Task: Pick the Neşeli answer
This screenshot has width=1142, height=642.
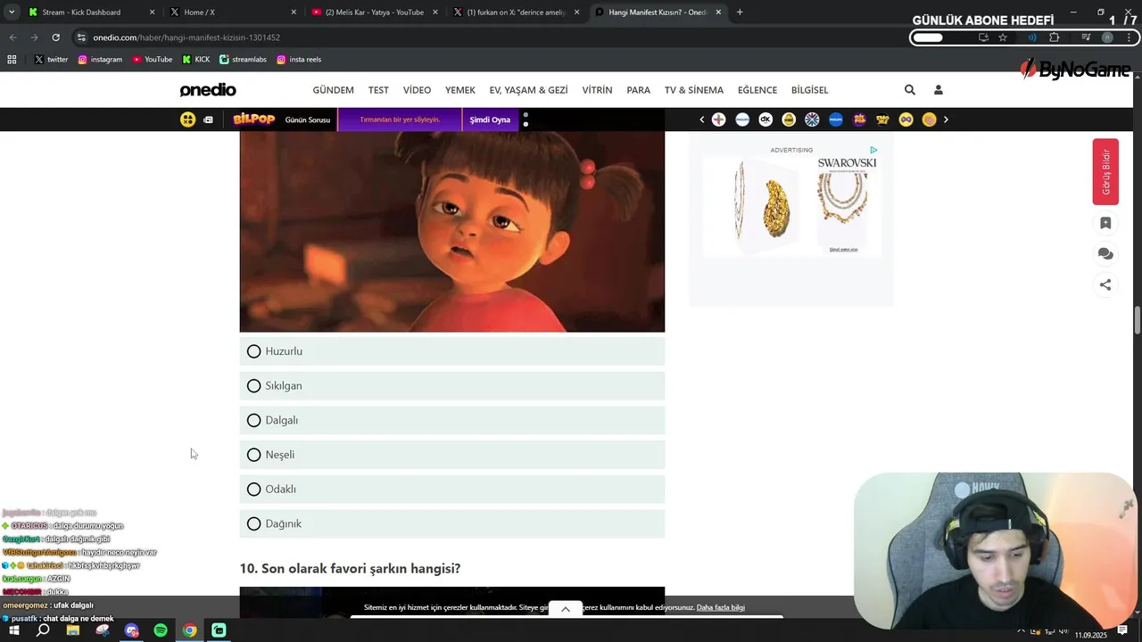Action: click(x=451, y=455)
